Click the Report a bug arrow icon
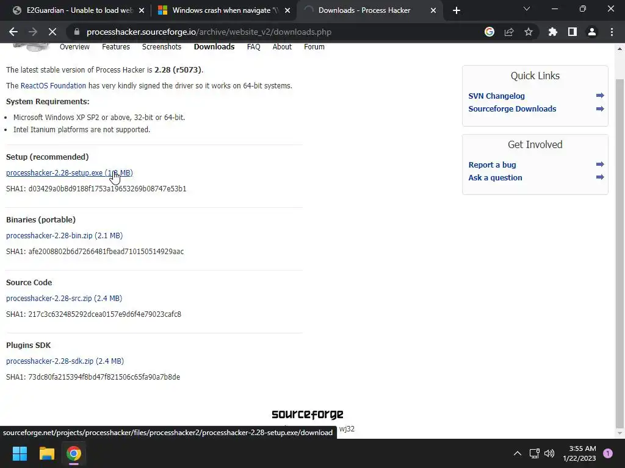The width and height of the screenshot is (625, 468). point(600,165)
